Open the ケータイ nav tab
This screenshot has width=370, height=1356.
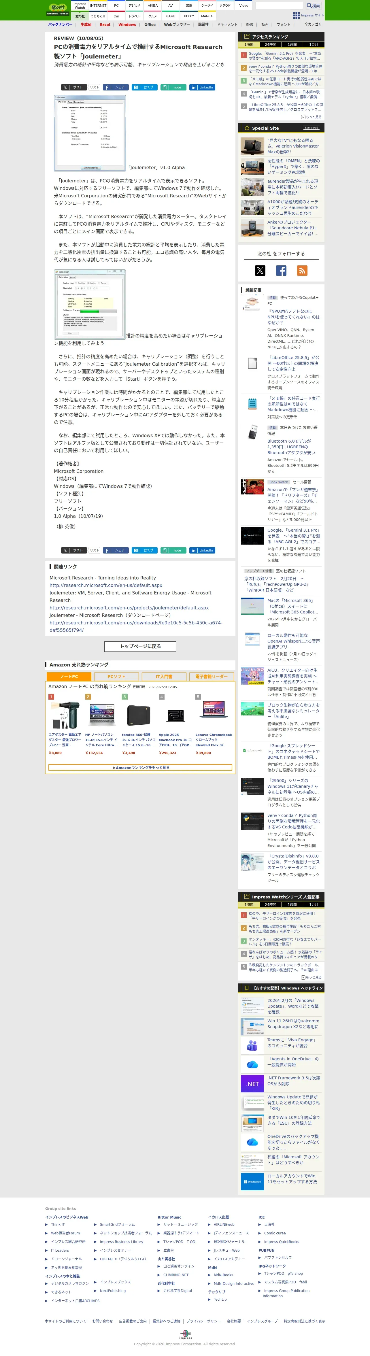pyautogui.click(x=207, y=6)
